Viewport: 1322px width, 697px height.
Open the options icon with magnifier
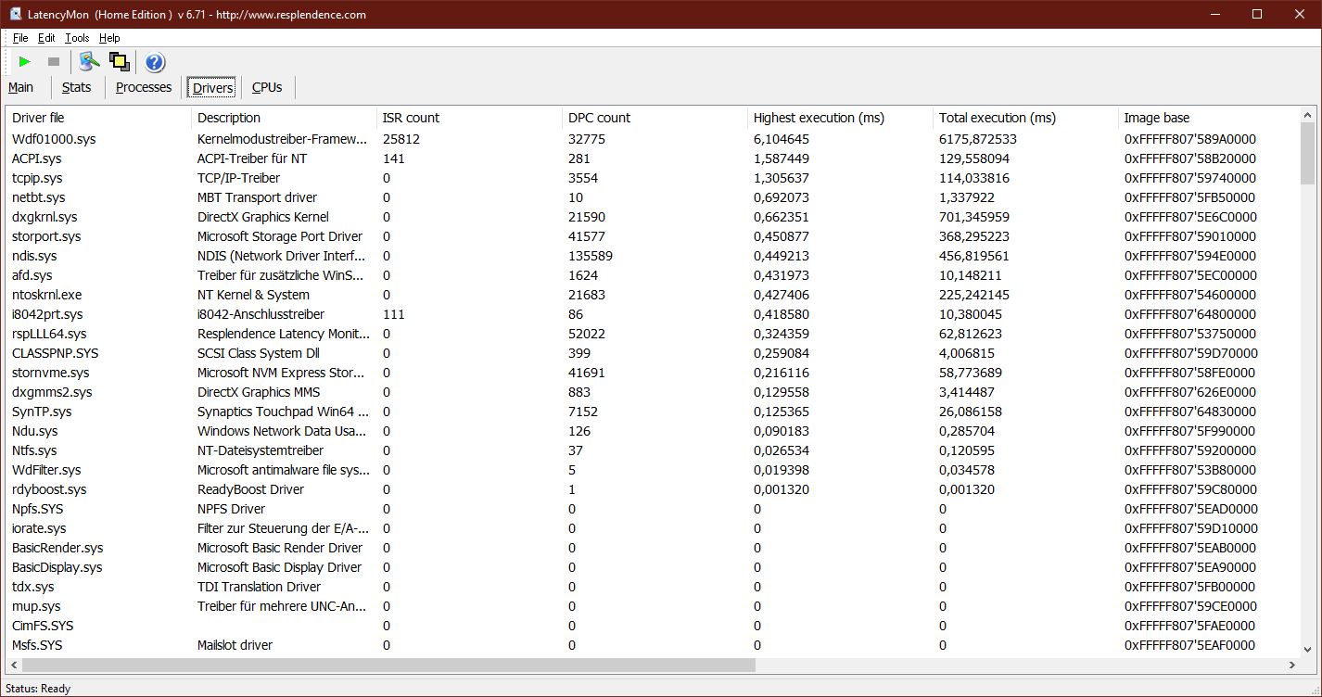tap(89, 61)
